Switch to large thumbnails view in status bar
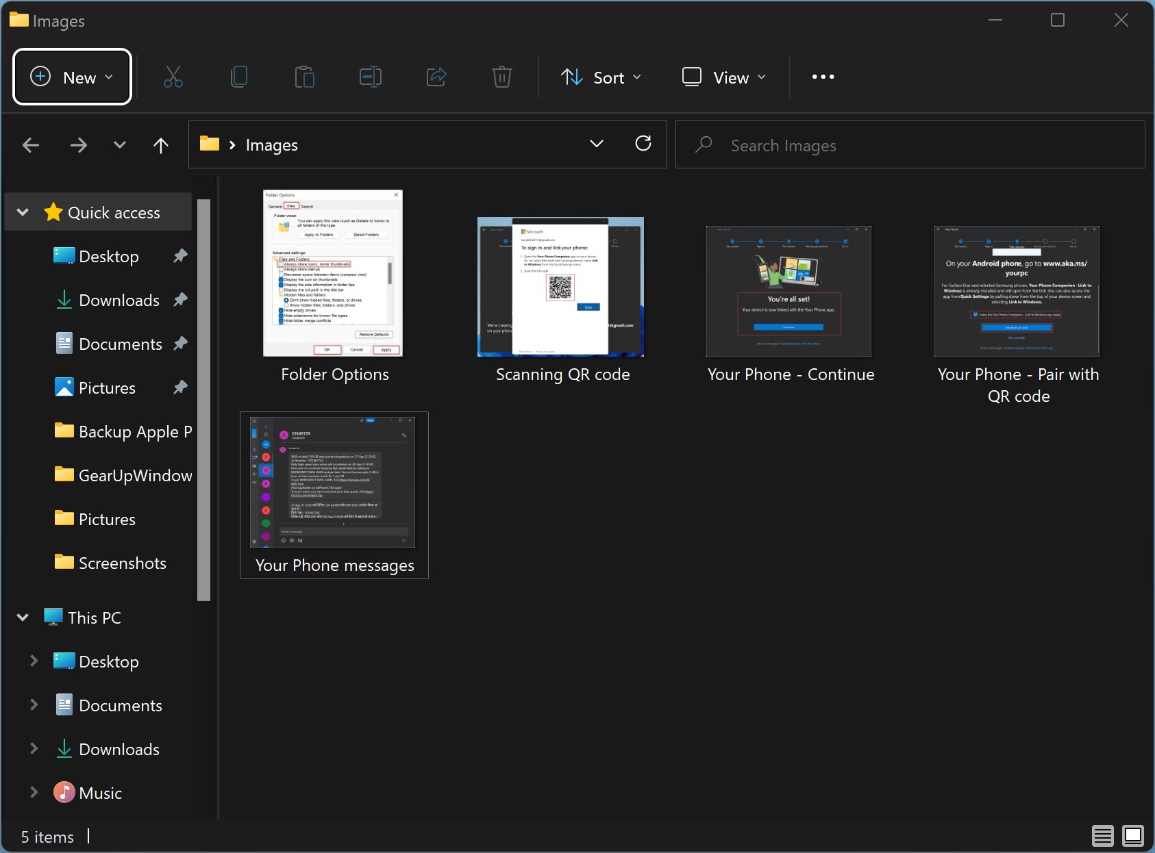 coord(1133,836)
